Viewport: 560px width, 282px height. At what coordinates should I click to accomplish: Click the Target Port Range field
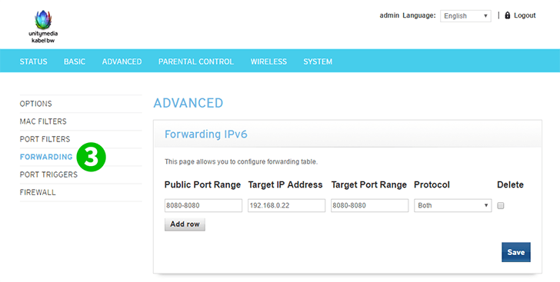[x=370, y=206]
